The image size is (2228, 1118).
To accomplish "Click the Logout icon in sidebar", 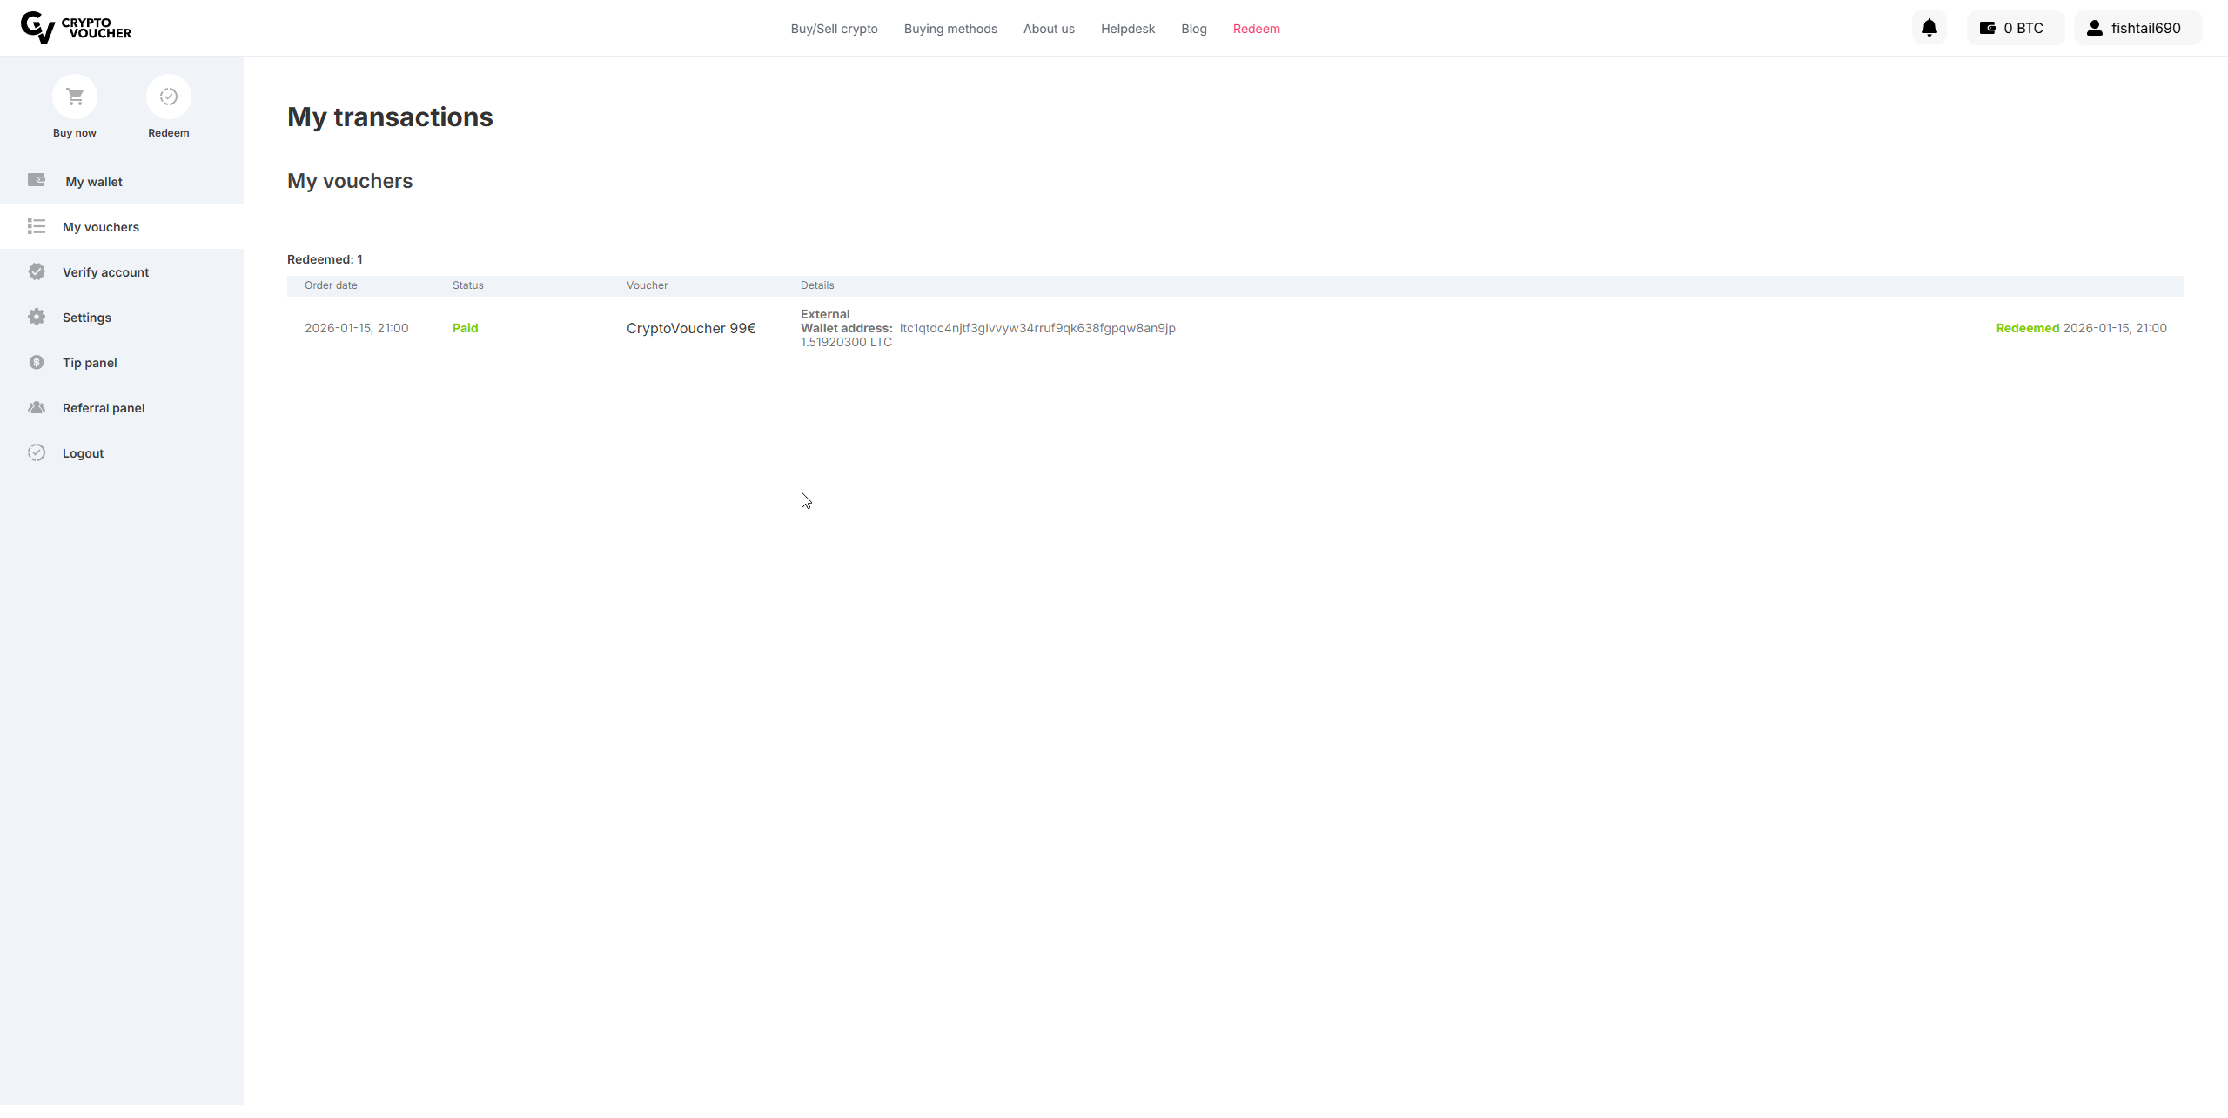I will 37,452.
